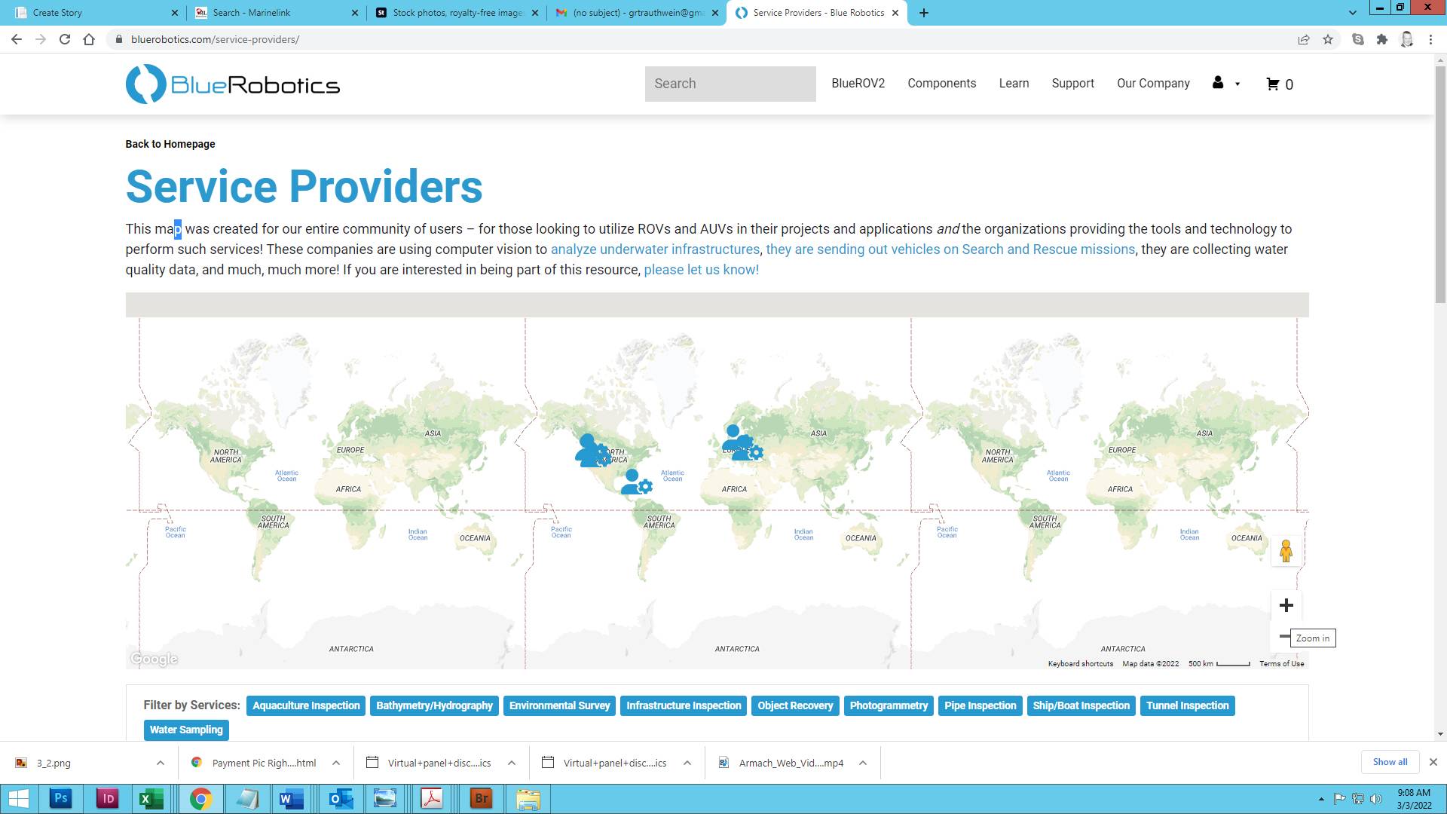Open tab search dropdown arrow

click(x=1353, y=13)
